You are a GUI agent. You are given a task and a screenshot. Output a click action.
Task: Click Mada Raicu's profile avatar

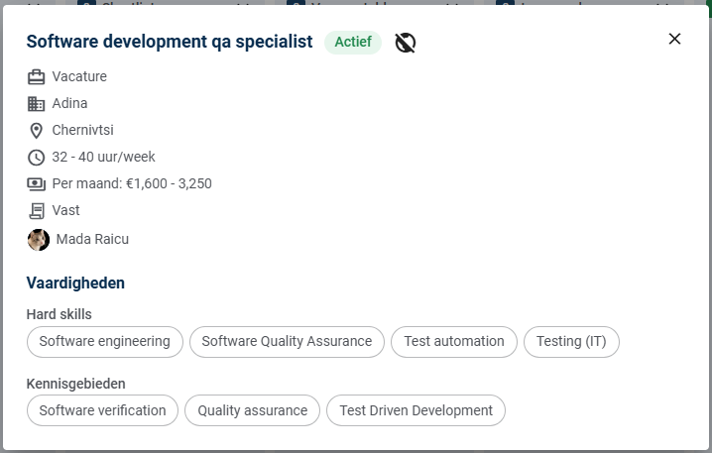click(x=38, y=239)
